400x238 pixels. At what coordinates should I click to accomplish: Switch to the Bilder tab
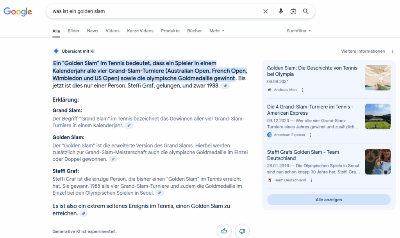(x=73, y=31)
